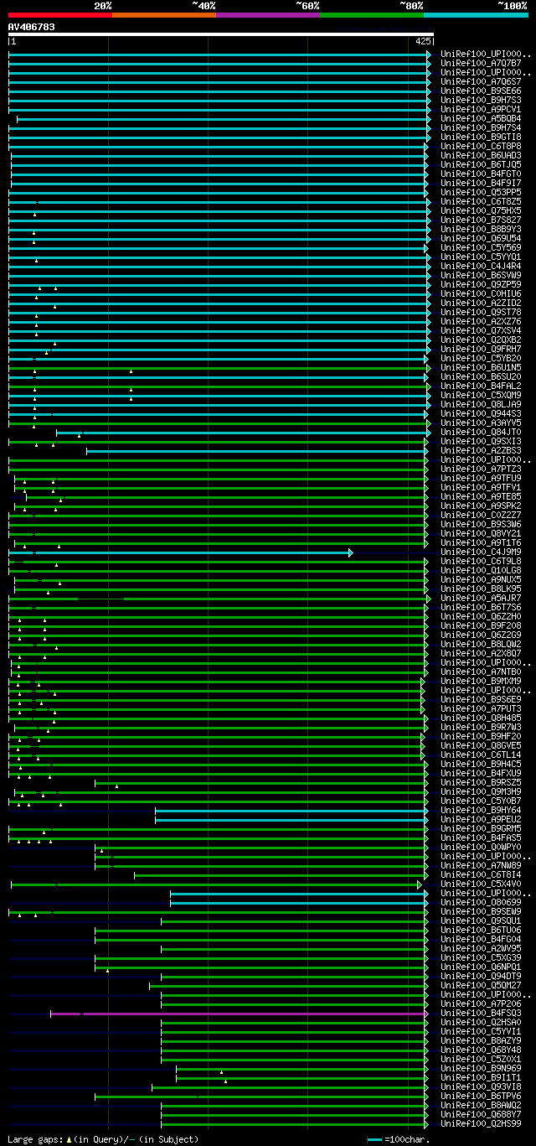Click the cyan 100char scale key
Viewport: 536px width, 1146px height.
point(374,1139)
